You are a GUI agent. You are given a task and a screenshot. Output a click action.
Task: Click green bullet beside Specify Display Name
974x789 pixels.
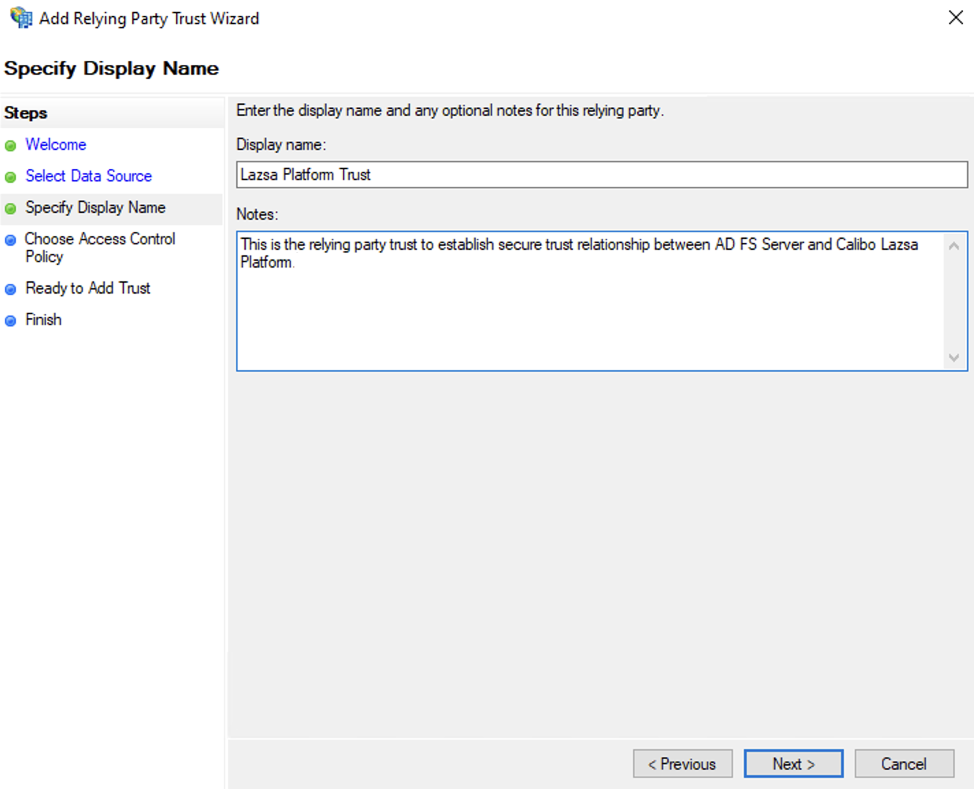click(x=10, y=209)
